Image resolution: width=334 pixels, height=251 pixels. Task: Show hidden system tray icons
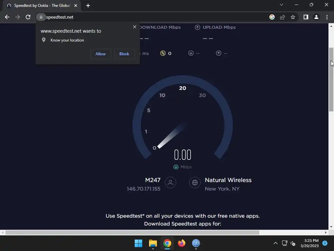275,243
